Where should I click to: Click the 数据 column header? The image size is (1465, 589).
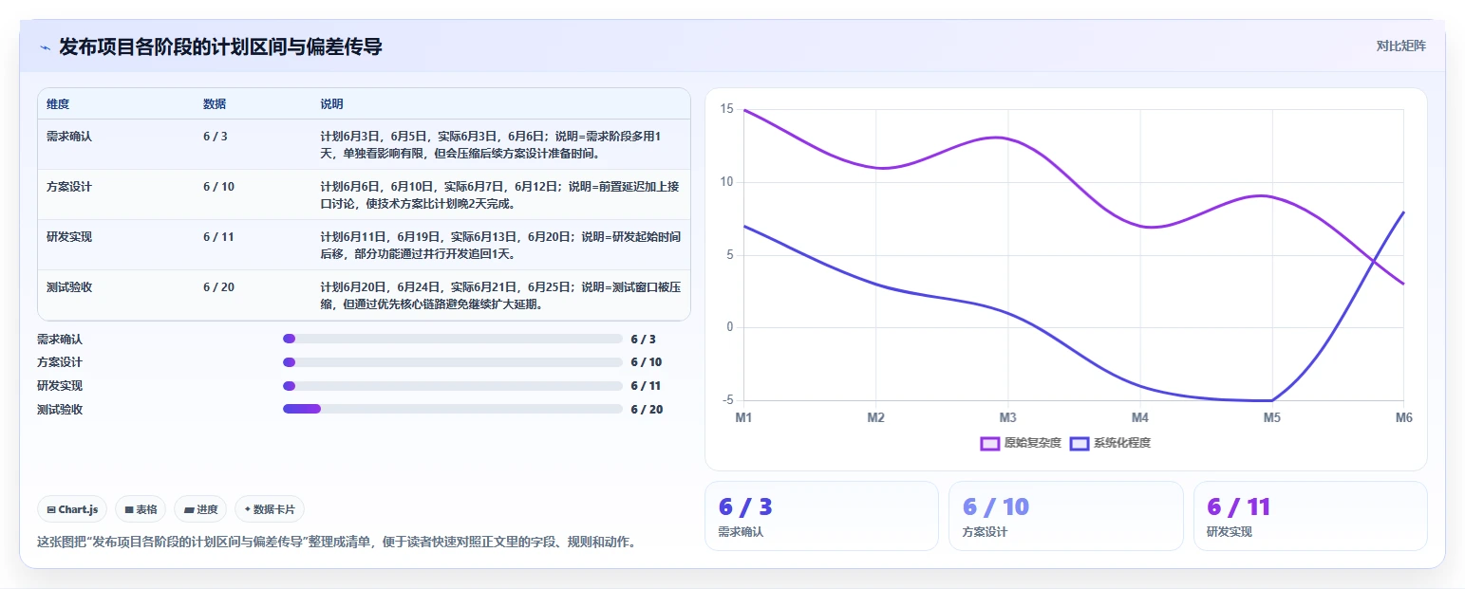[215, 103]
